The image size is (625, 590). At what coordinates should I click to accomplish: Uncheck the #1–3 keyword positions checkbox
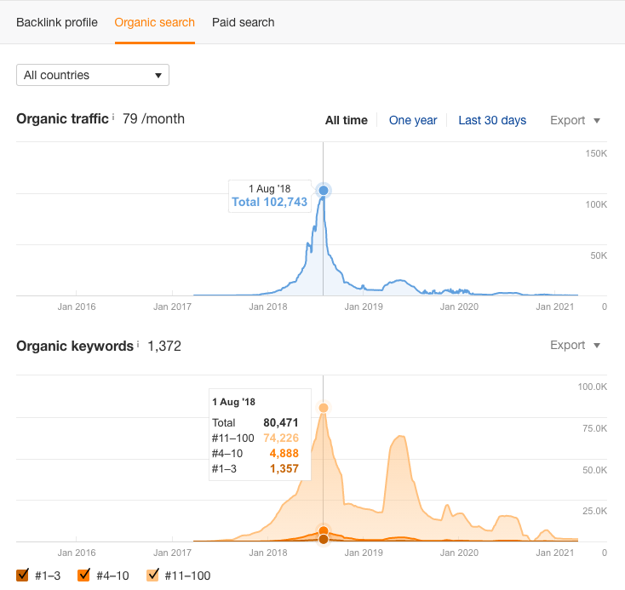click(22, 575)
